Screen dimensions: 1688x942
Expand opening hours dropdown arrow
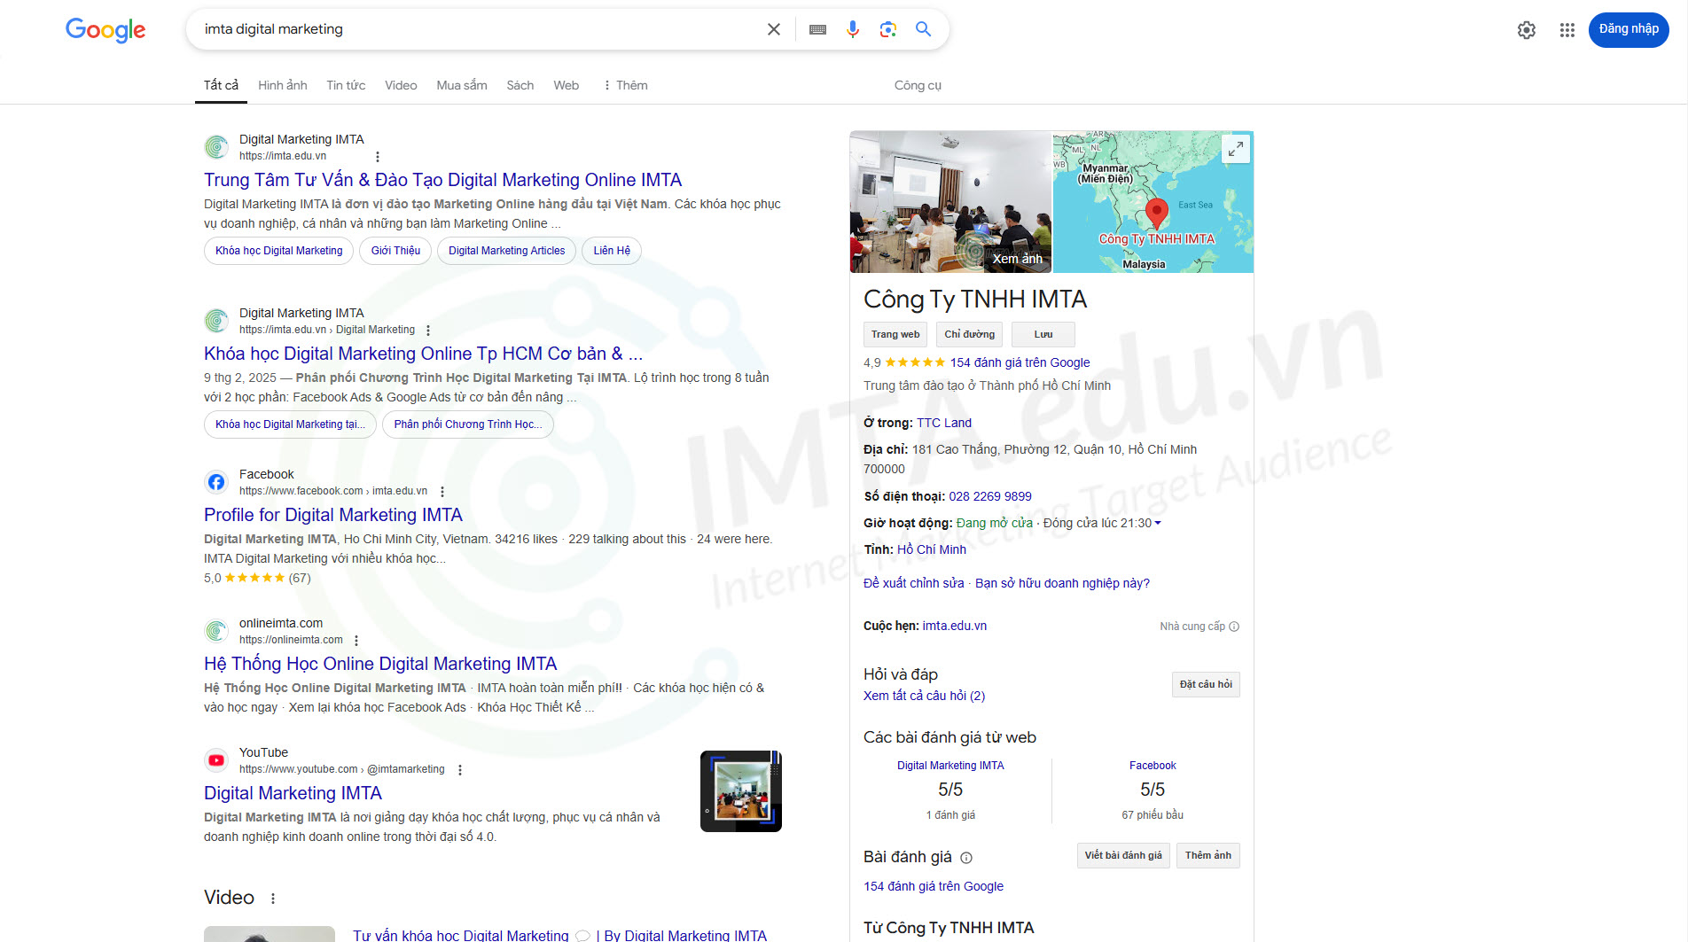point(1158,524)
